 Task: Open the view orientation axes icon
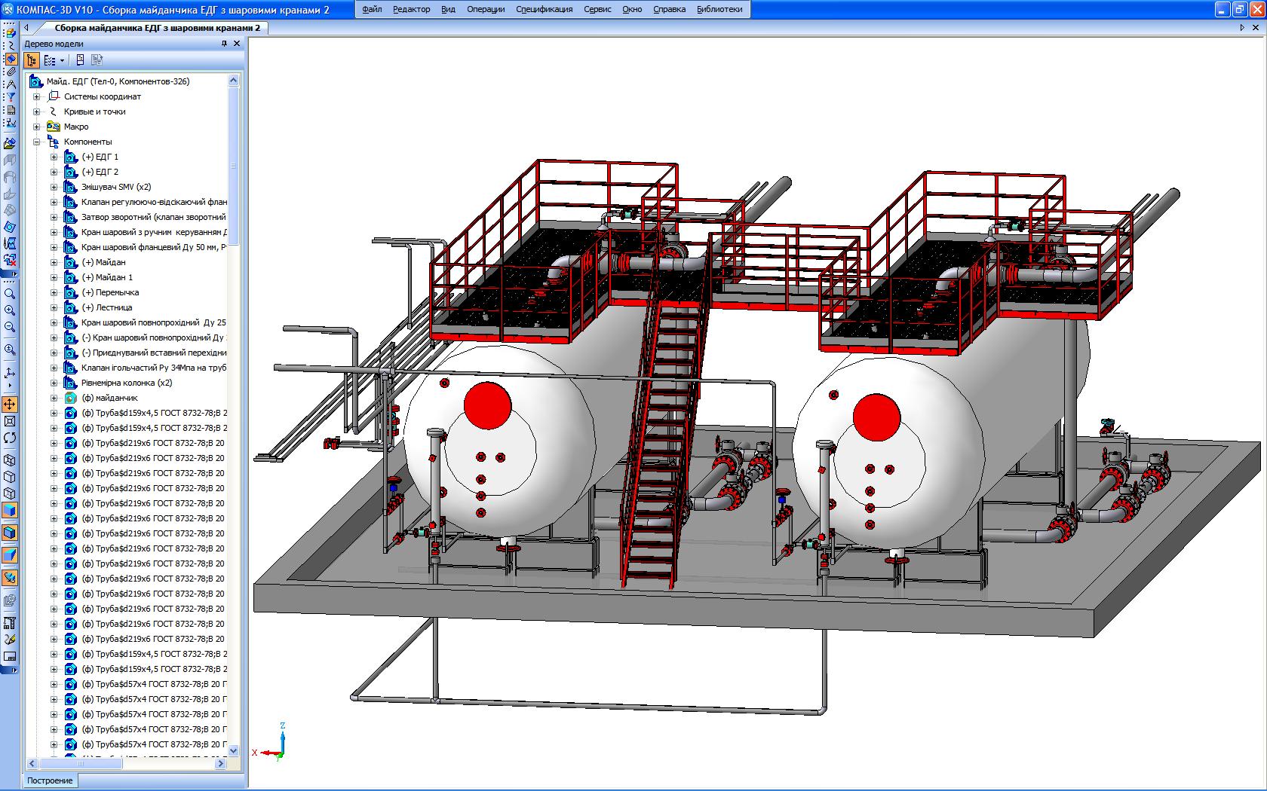point(9,372)
